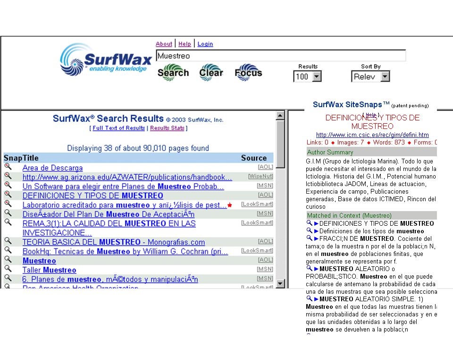Open Results Stats link

pyautogui.click(x=167, y=128)
